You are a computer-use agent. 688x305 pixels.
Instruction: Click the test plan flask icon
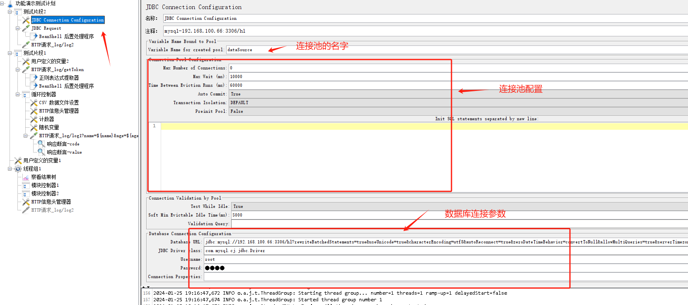tap(10, 4)
